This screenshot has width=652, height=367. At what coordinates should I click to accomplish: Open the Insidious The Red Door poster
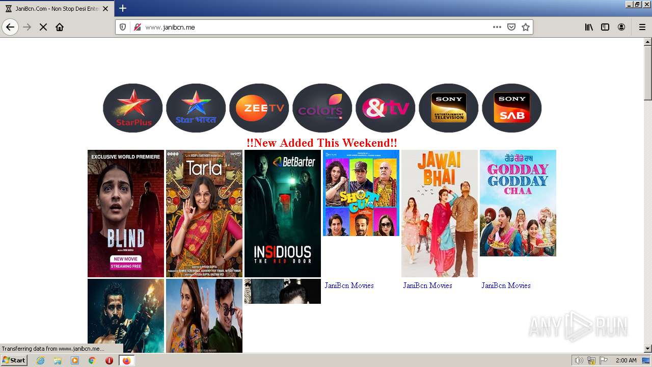283,214
